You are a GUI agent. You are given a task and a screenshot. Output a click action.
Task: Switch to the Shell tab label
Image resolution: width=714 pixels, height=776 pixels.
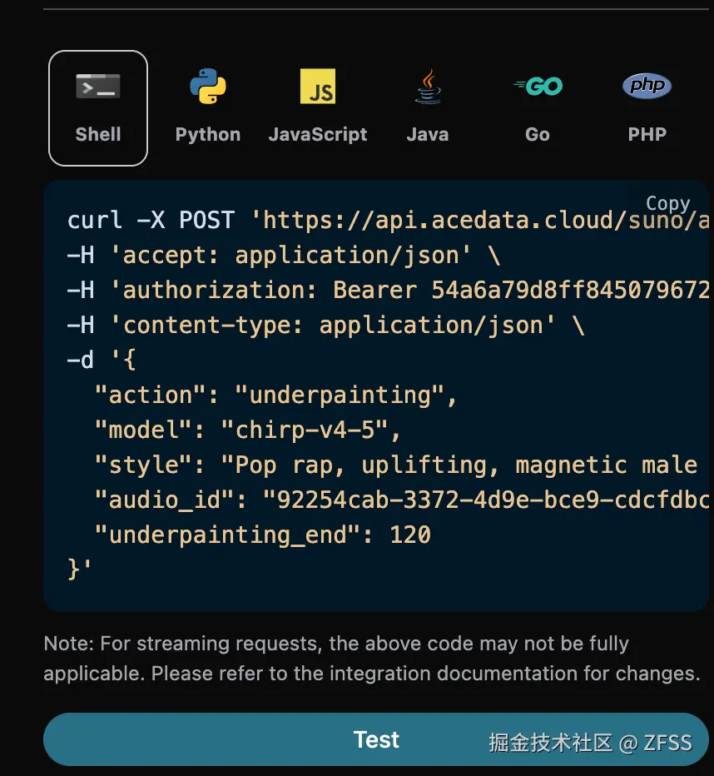[98, 134]
